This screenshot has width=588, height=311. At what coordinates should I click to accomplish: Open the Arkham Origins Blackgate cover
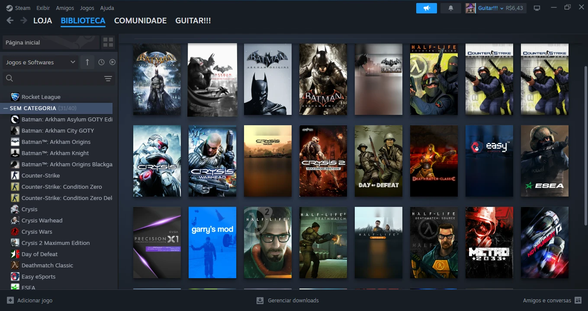coord(379,79)
